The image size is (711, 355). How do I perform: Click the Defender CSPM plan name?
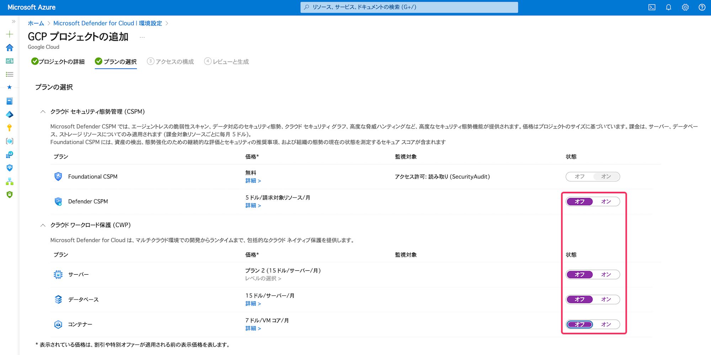pos(88,201)
